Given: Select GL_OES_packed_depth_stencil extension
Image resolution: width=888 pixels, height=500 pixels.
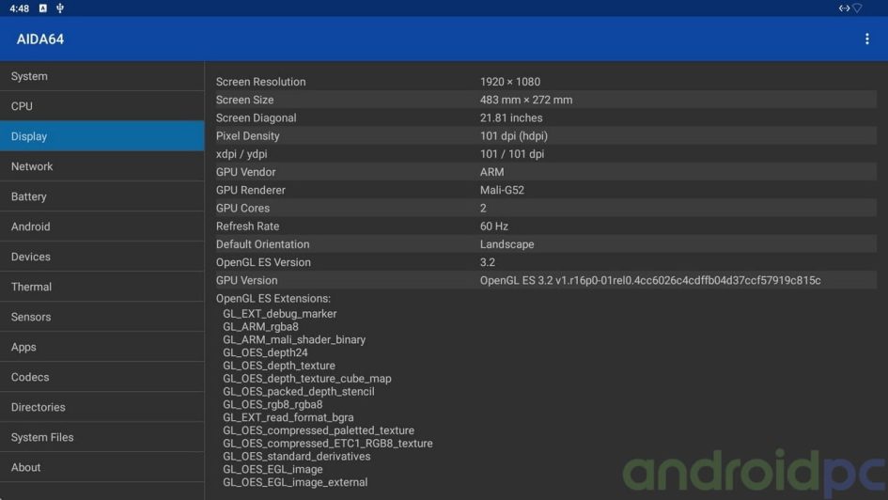Looking at the screenshot, I should tap(299, 392).
